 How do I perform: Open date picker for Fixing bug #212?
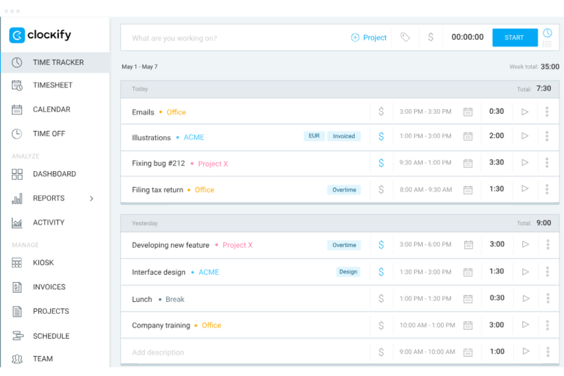pos(468,163)
